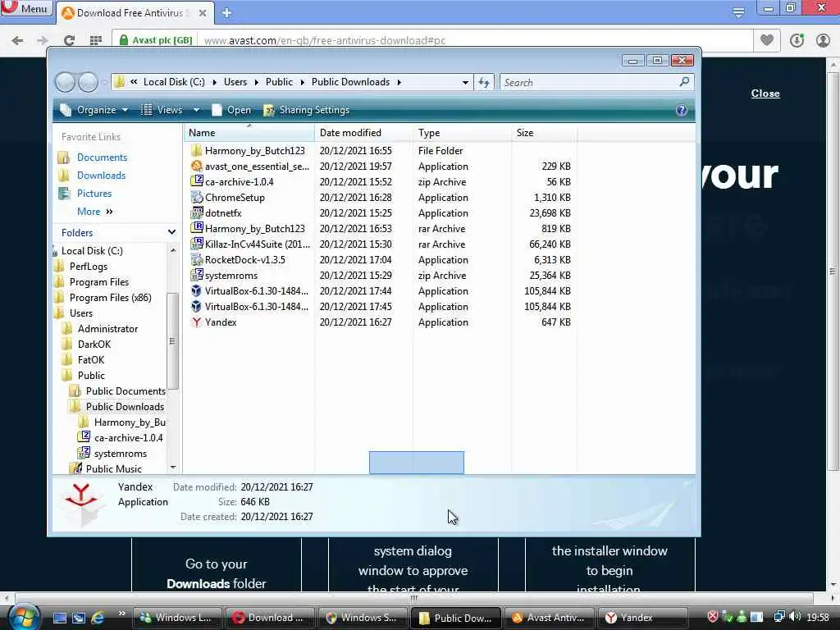The height and width of the screenshot is (630, 840).
Task: Open the Organize dropdown menu
Action: (x=94, y=110)
